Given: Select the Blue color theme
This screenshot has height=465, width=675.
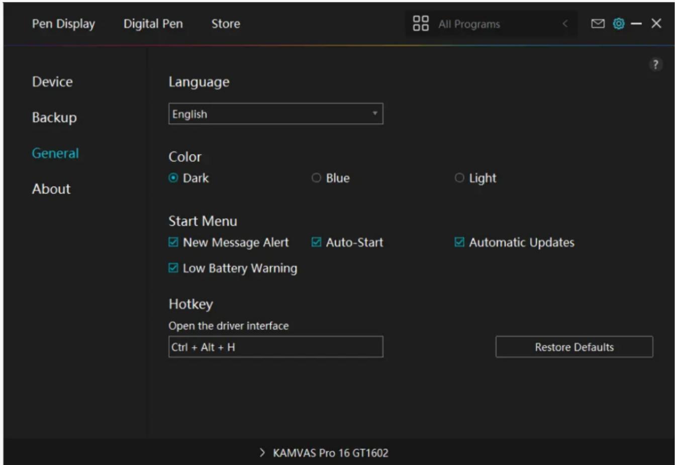Looking at the screenshot, I should pyautogui.click(x=316, y=178).
